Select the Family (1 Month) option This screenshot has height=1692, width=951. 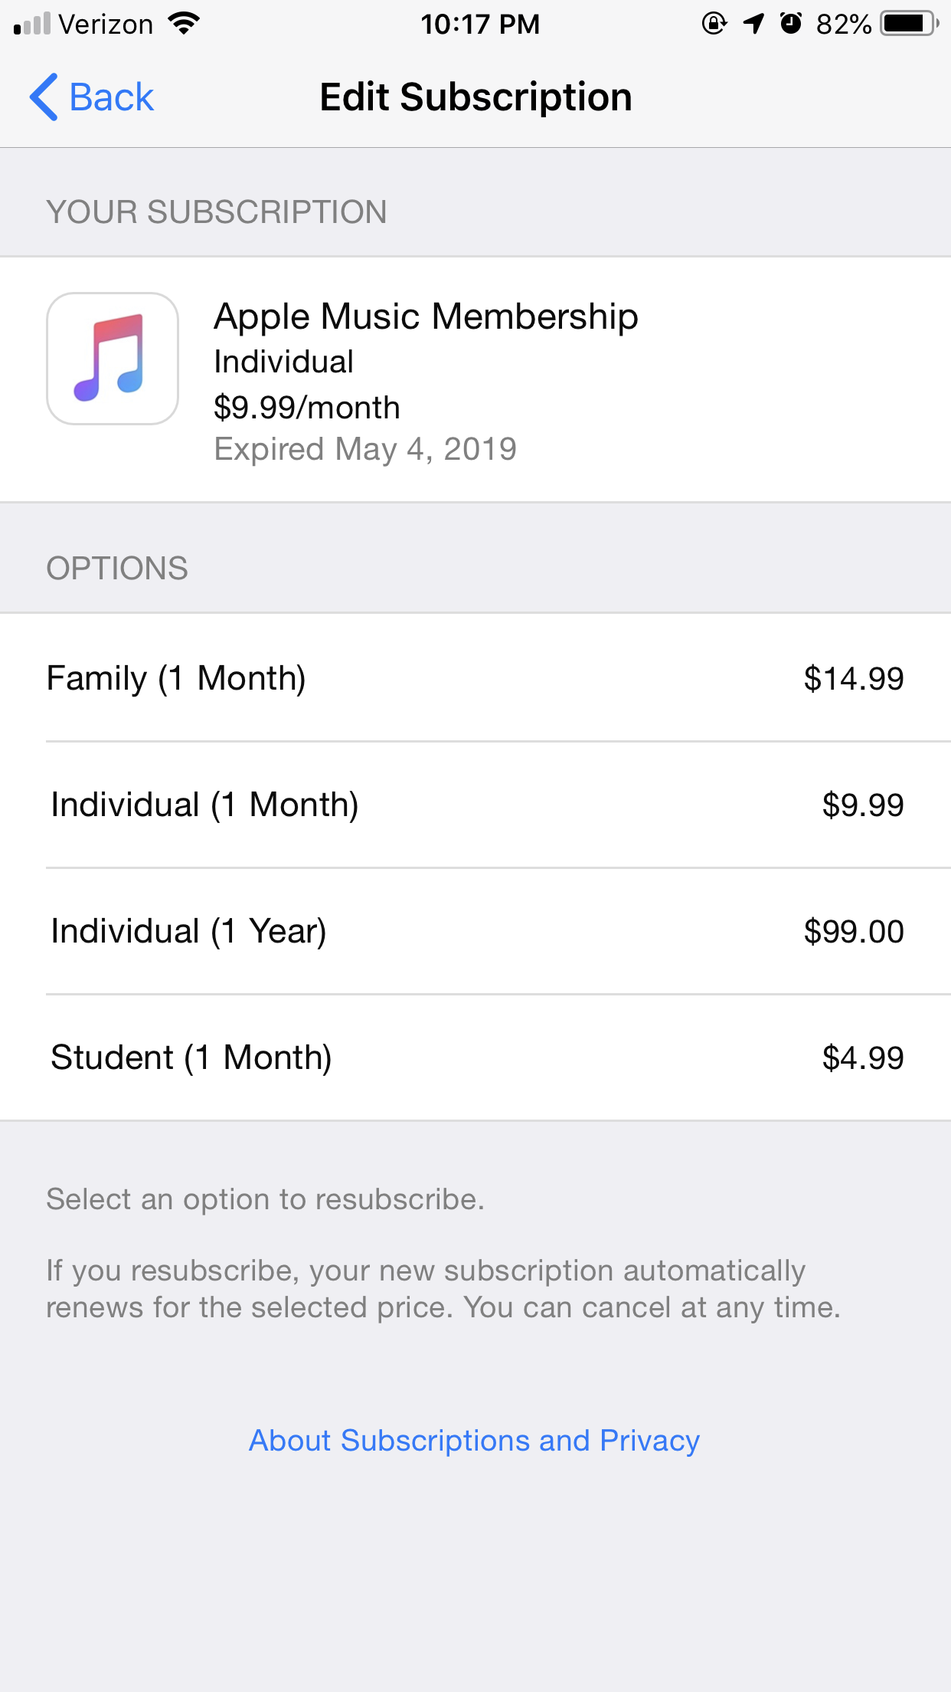(x=176, y=678)
